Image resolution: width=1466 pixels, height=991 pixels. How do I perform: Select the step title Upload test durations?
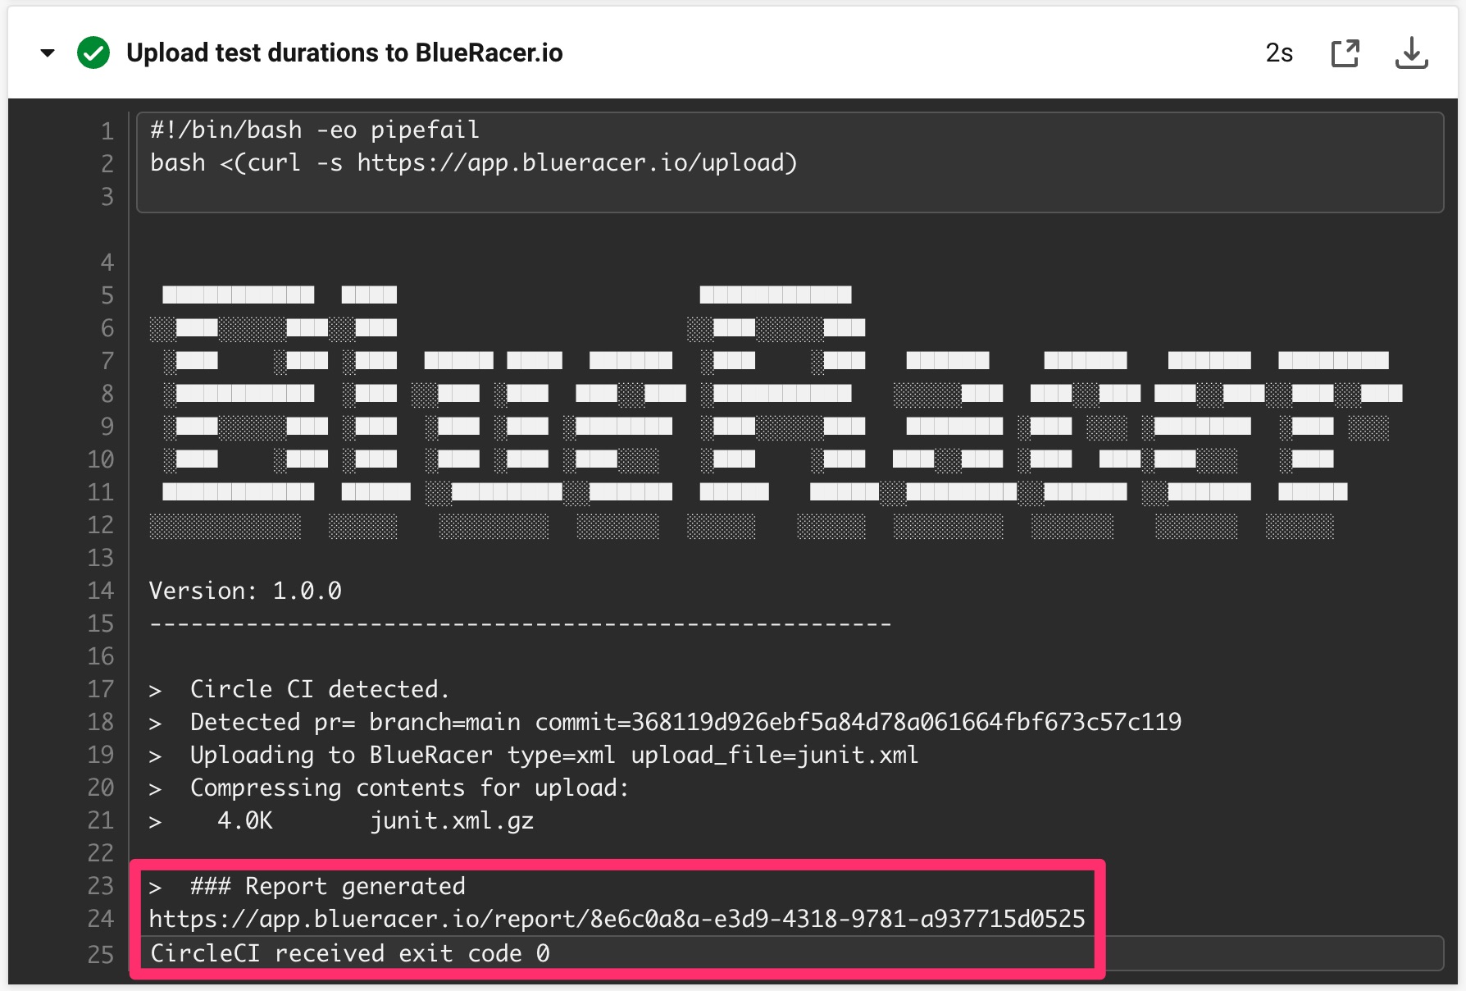pos(344,53)
